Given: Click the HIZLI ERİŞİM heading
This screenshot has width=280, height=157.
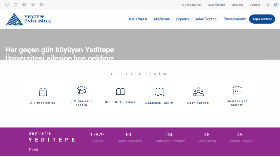Looking at the screenshot, I should 139,74.
